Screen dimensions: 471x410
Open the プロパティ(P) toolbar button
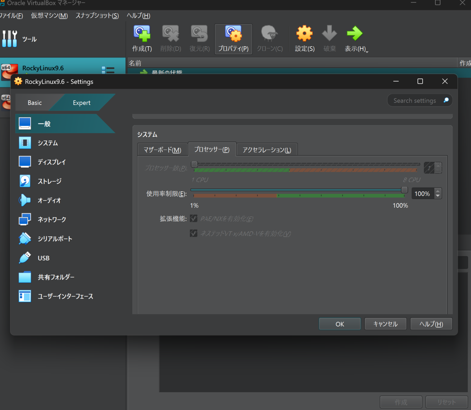point(233,39)
